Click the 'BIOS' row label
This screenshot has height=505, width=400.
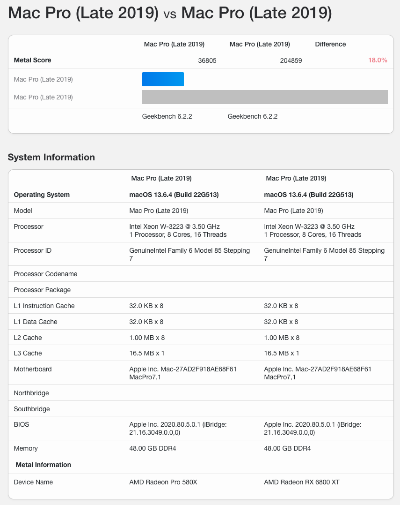[21, 424]
